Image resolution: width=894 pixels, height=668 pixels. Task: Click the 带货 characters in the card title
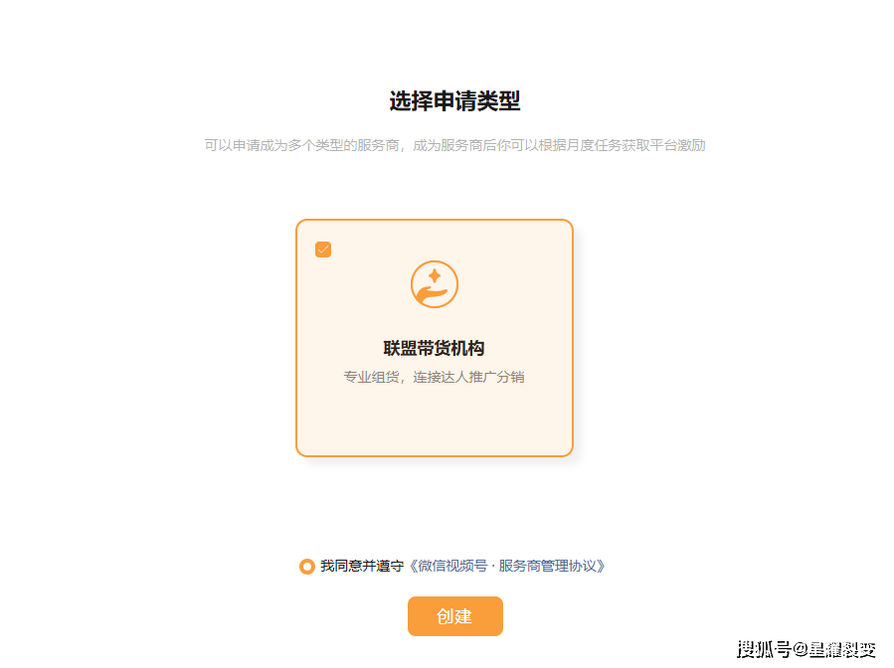click(434, 348)
